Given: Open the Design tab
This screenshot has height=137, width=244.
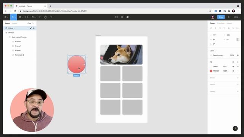Looking at the screenshot, I should pos(212,23).
